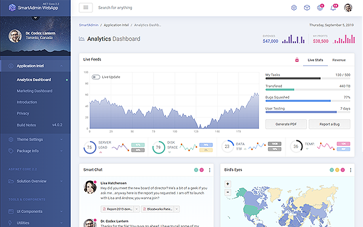Screen dimensions: 363x227
Task: Click Lisa Hatchensen's name in chat
Action: click(x=114, y=183)
